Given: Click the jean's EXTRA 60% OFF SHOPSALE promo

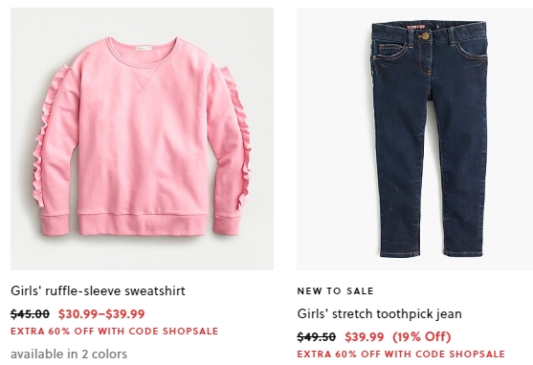Looking at the screenshot, I should click(401, 354).
